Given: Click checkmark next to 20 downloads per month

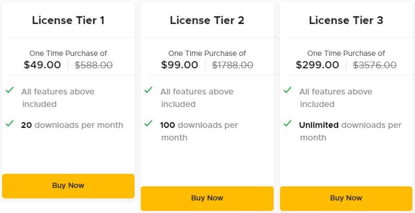Looking at the screenshot, I should 9,124.
